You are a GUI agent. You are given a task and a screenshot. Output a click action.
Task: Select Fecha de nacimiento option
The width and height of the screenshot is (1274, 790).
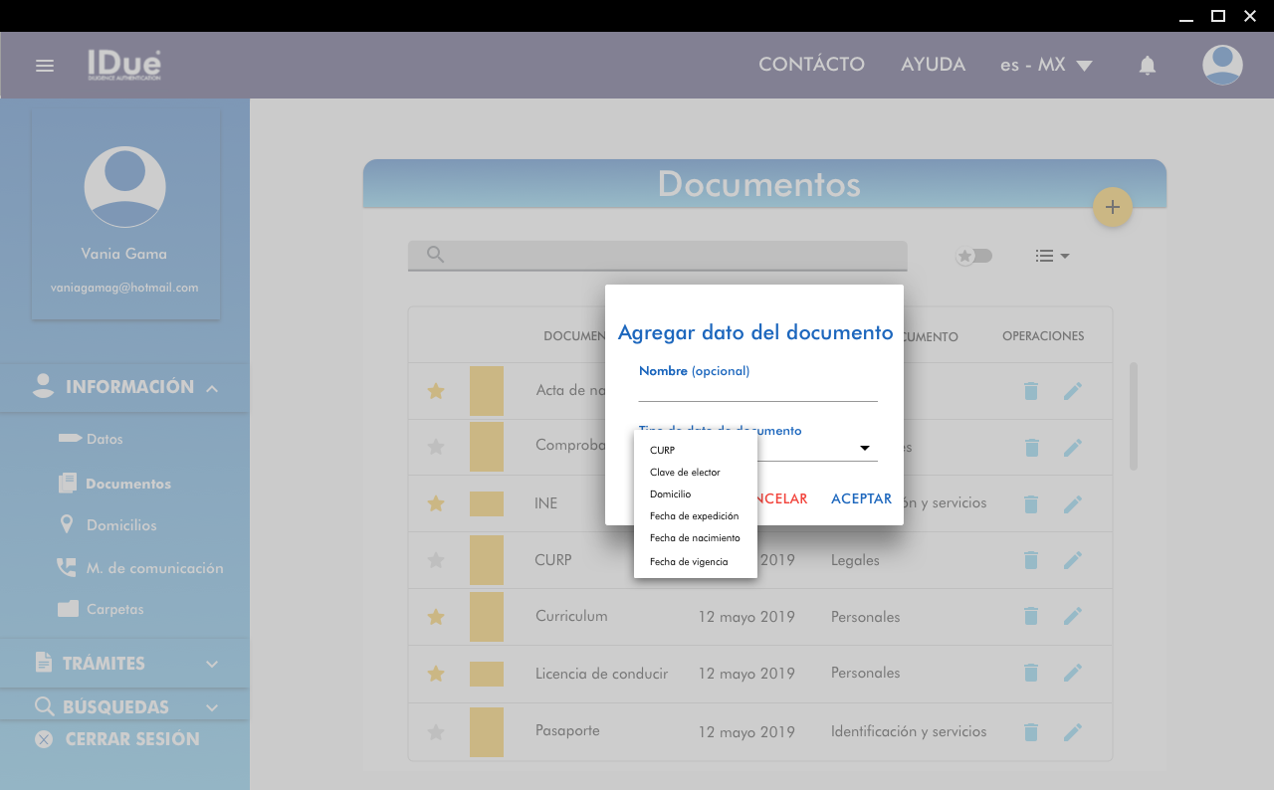click(x=695, y=538)
